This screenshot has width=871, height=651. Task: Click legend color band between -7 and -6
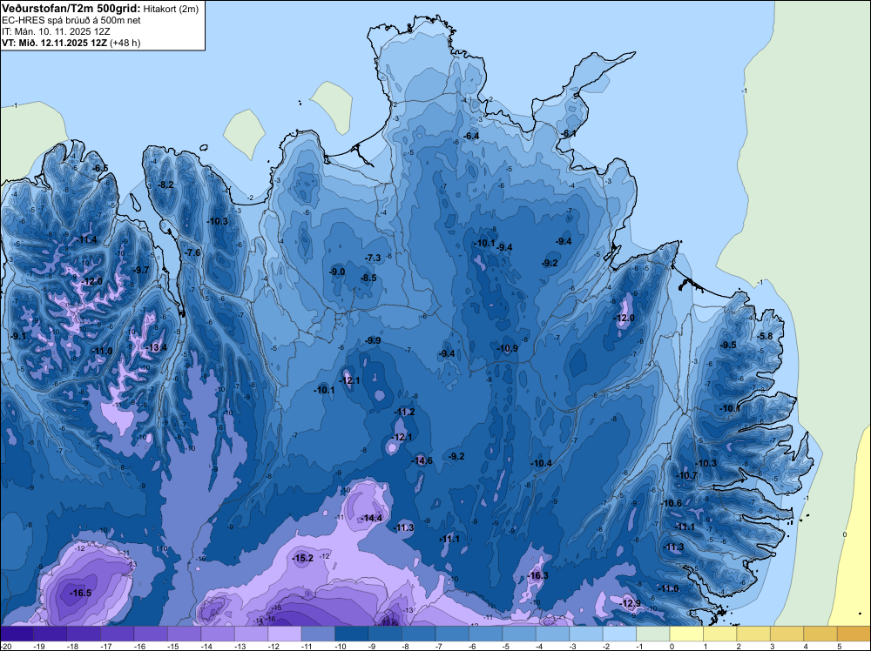[451, 634]
